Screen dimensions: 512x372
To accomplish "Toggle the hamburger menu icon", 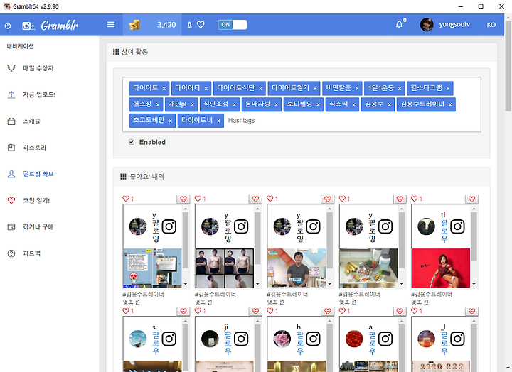I will [x=111, y=25].
